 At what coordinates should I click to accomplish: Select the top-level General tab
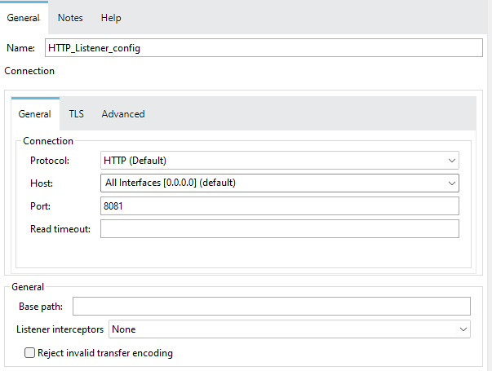(x=24, y=18)
